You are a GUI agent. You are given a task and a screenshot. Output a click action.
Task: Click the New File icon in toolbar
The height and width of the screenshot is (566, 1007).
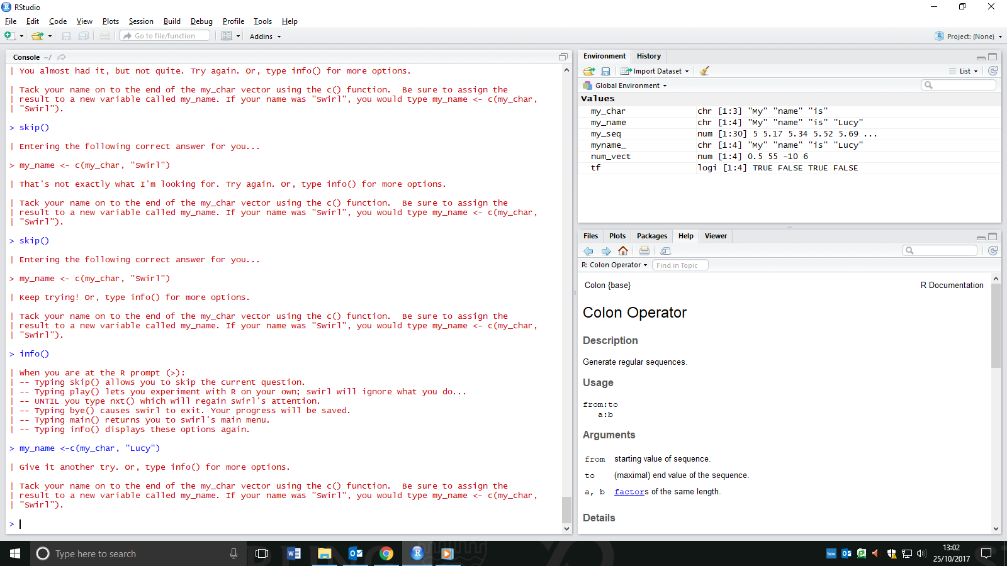(9, 36)
